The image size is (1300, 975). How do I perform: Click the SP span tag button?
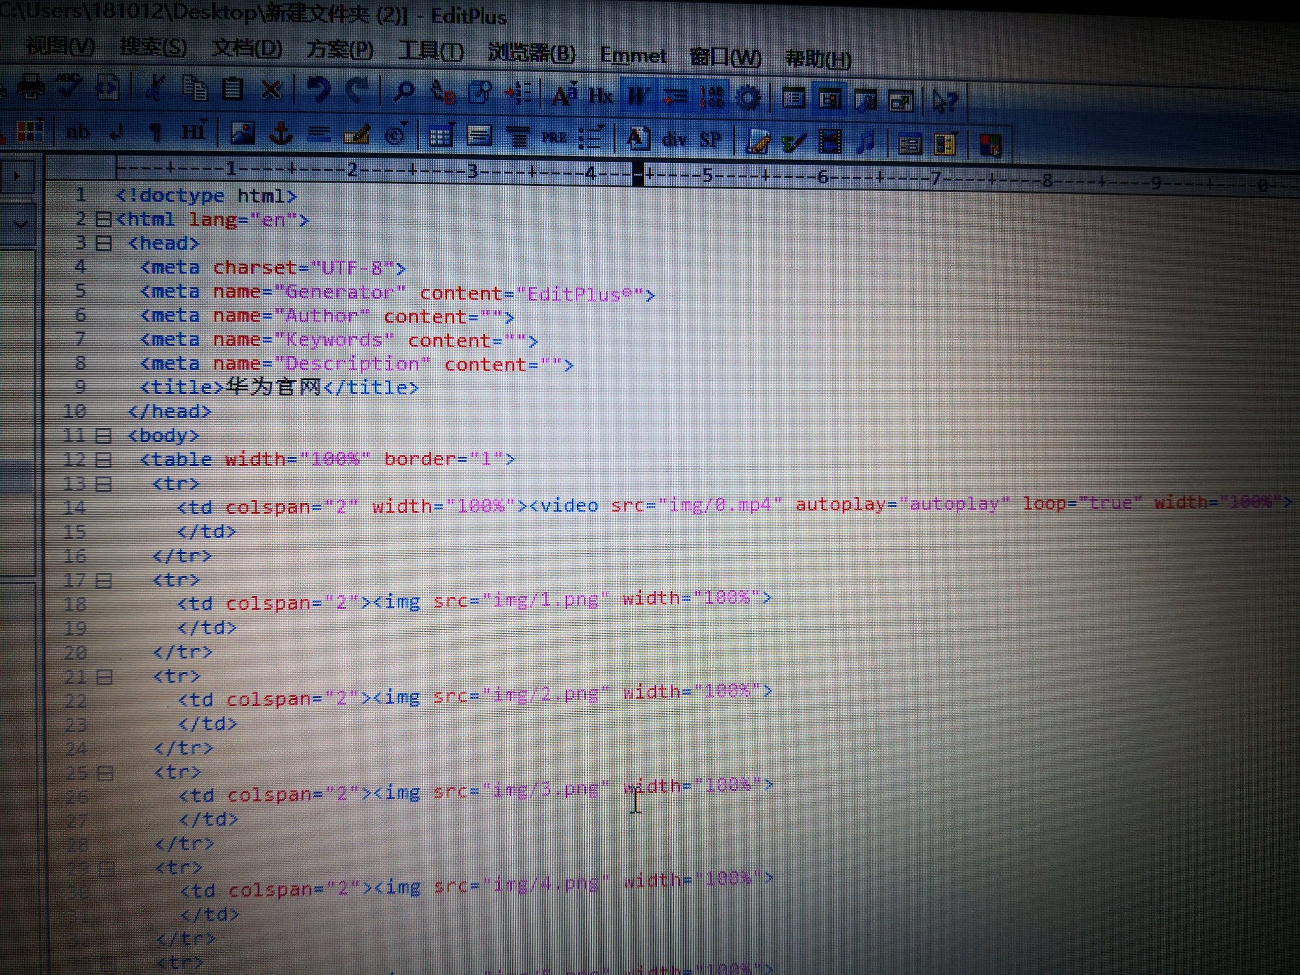coord(710,140)
